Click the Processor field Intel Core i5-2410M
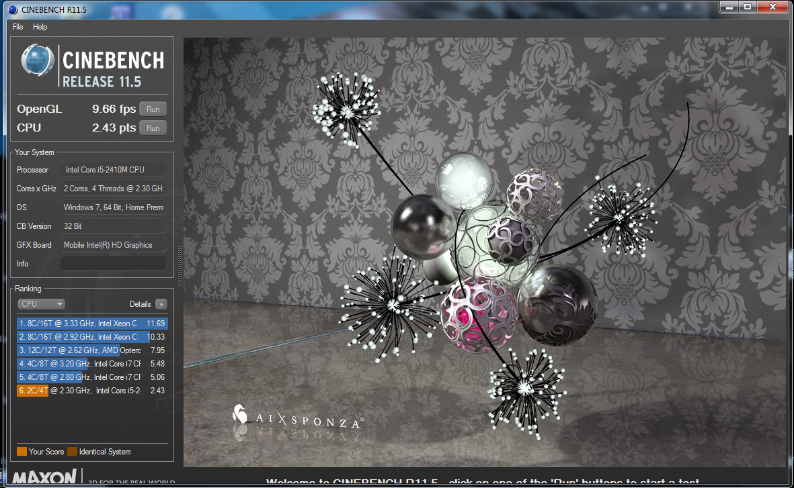 pyautogui.click(x=114, y=170)
